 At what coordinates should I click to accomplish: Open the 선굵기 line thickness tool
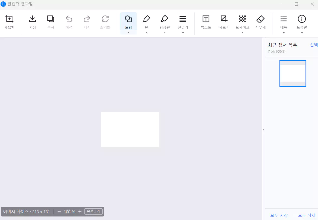click(x=183, y=22)
